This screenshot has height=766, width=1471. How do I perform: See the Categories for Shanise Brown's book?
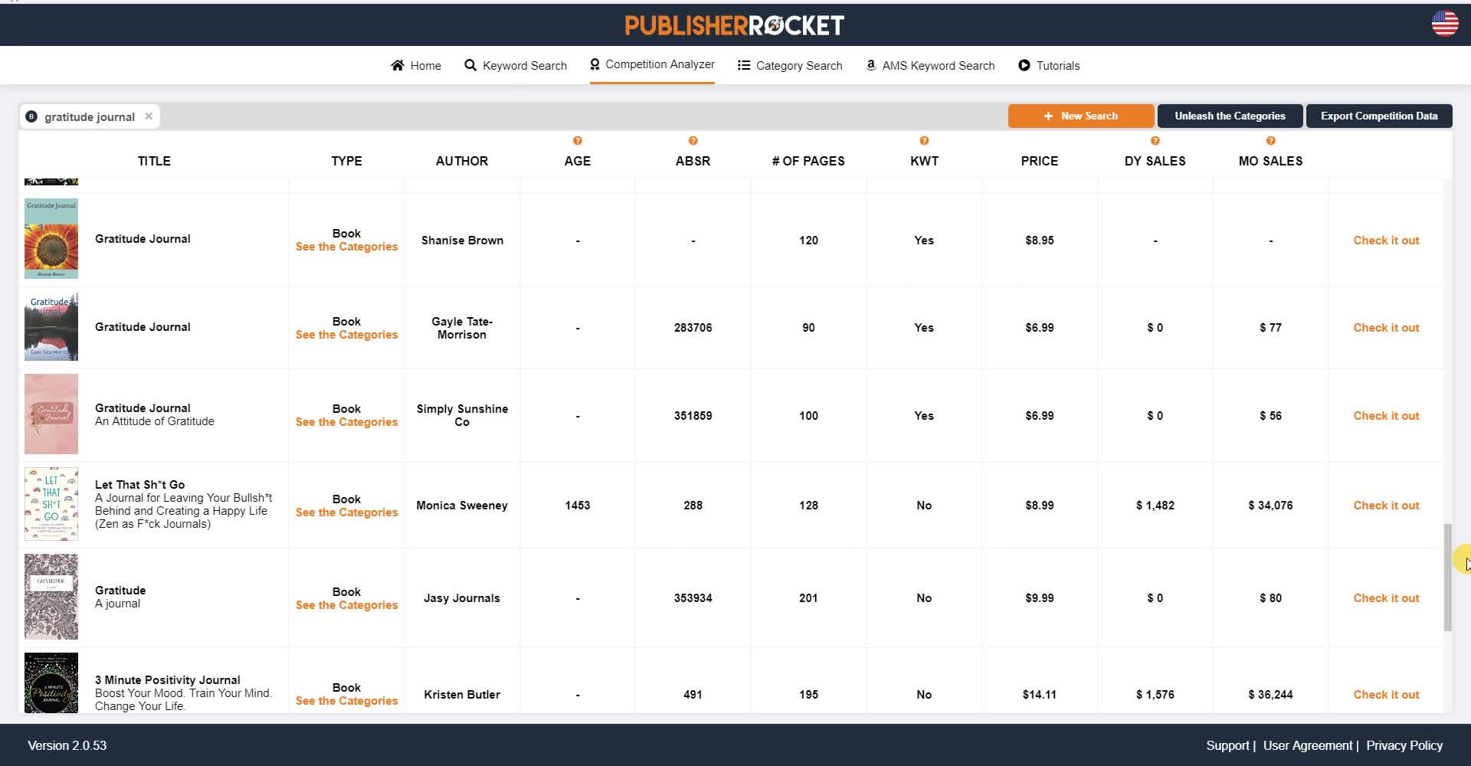[346, 247]
